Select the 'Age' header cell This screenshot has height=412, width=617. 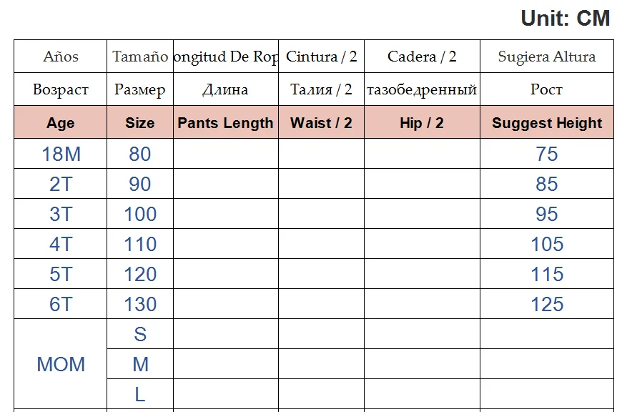point(61,123)
